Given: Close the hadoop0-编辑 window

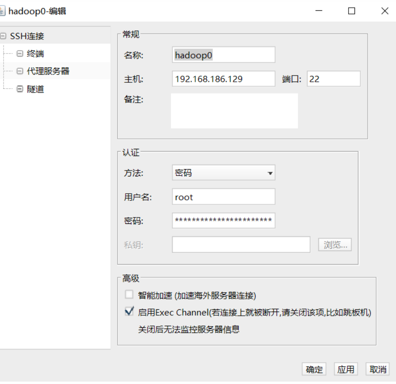Looking at the screenshot, I should pos(385,10).
